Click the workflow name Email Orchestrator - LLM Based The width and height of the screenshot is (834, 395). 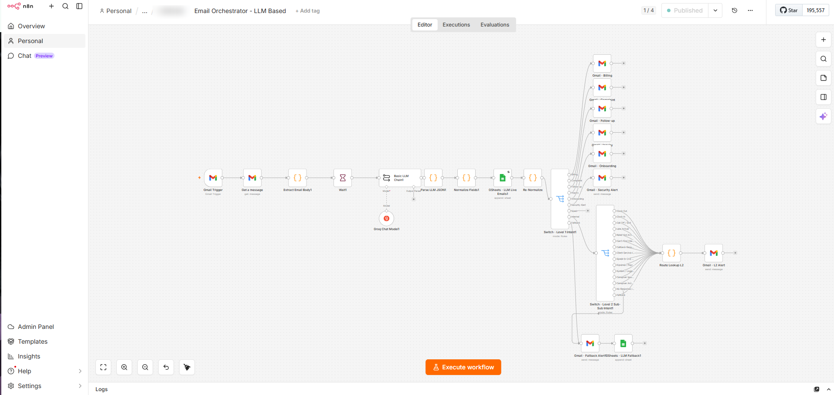pos(240,11)
